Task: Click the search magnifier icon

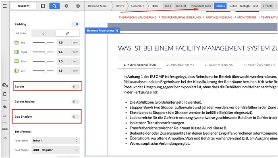Action: 54,6
